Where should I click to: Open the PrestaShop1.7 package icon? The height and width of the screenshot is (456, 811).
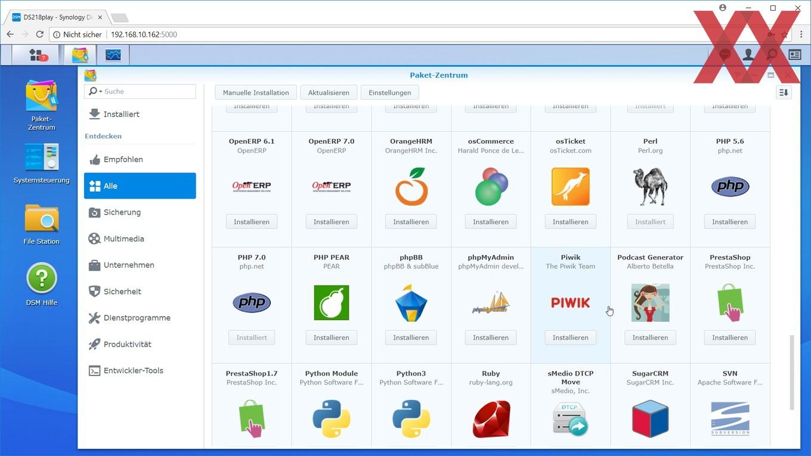[252, 419]
